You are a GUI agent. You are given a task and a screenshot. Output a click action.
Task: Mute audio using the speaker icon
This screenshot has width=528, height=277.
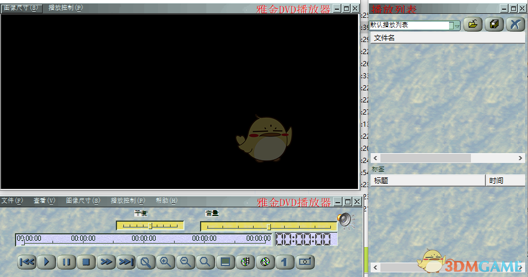(x=344, y=219)
